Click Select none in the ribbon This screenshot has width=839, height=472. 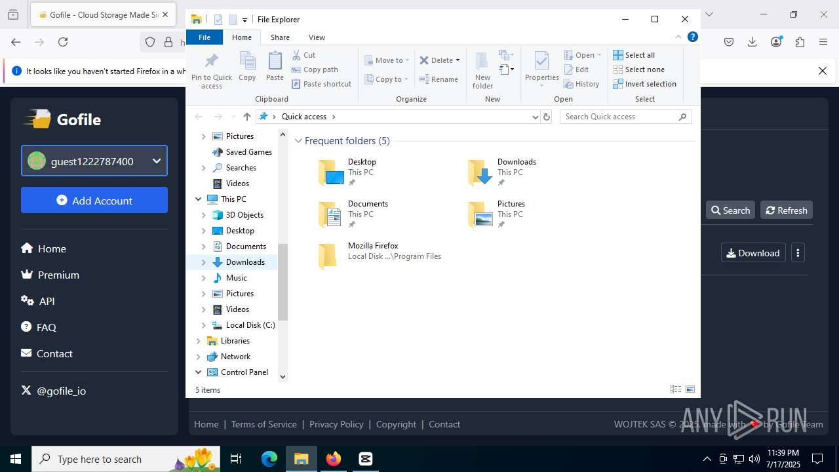pyautogui.click(x=638, y=69)
